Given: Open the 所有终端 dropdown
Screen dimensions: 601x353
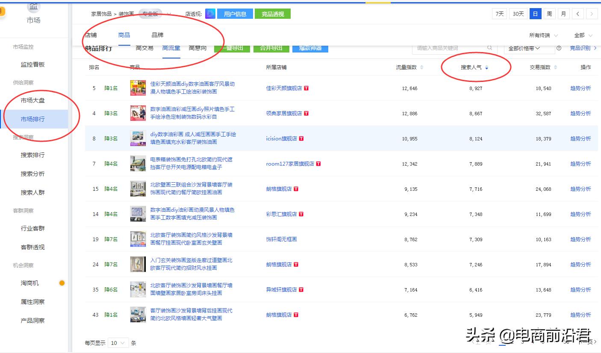Looking at the screenshot, I should [x=540, y=35].
